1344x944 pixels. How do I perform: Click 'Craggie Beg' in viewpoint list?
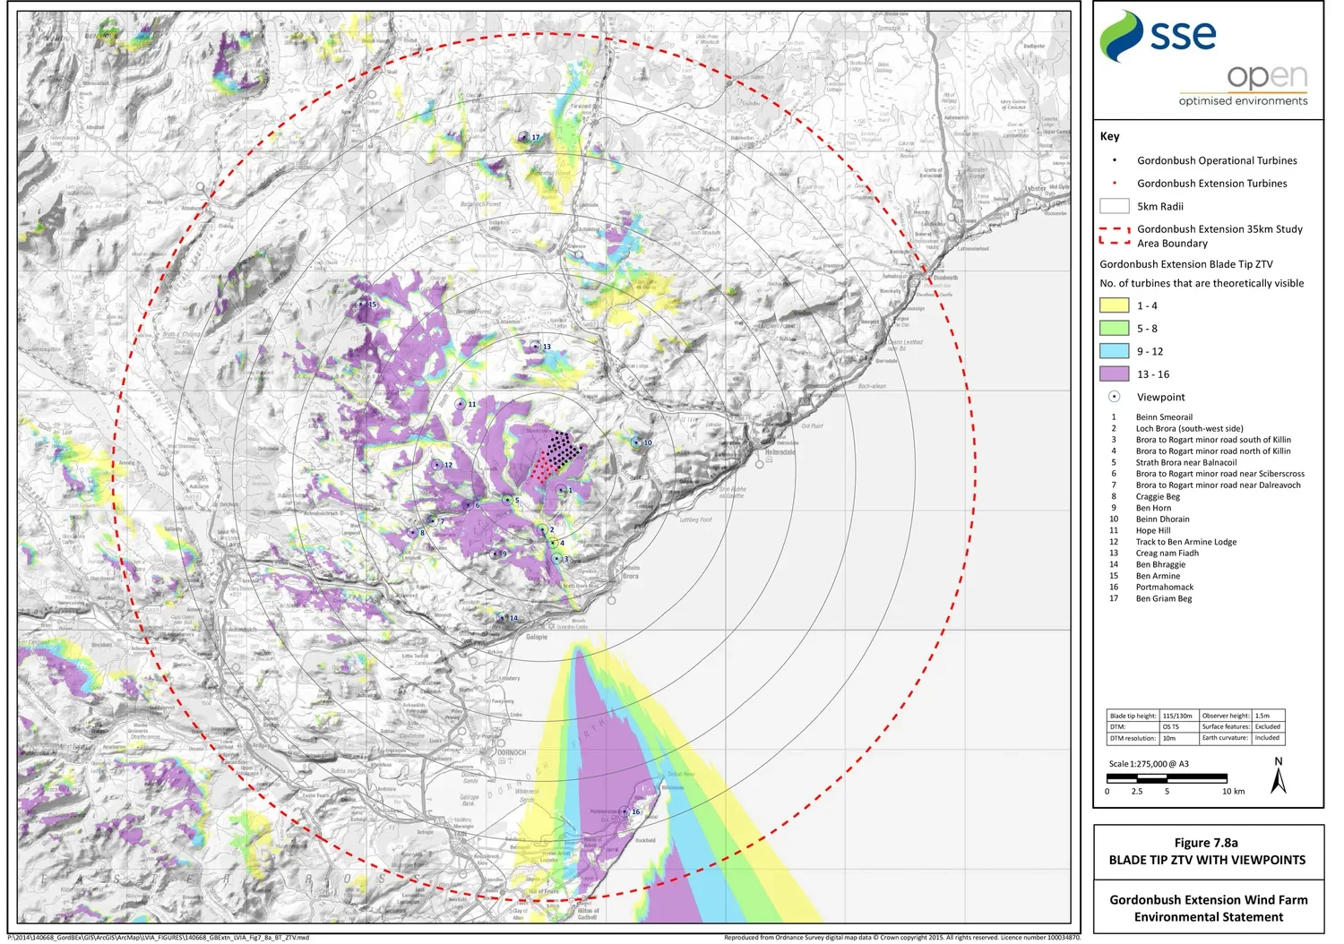1158,497
